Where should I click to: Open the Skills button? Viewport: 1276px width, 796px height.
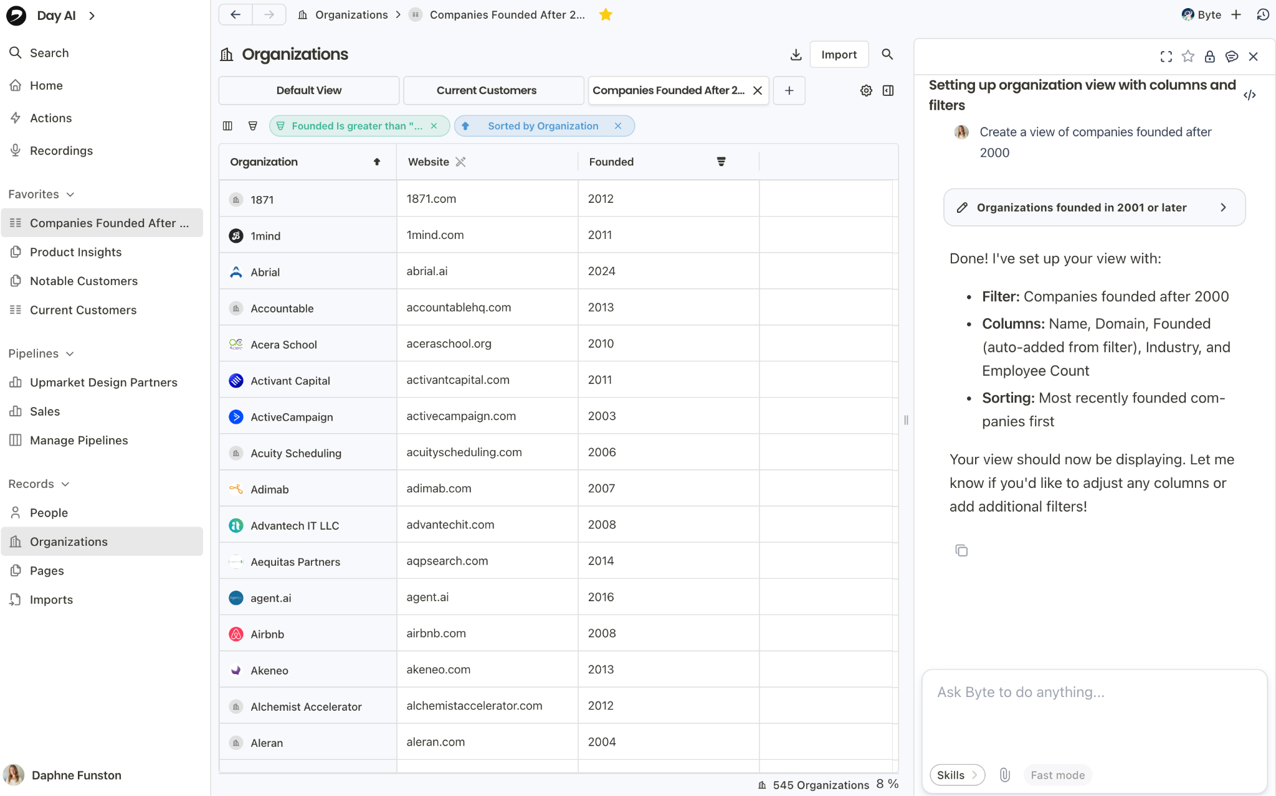[956, 775]
